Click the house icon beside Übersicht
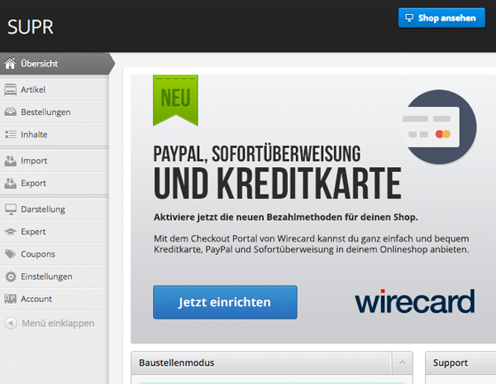 10,63
